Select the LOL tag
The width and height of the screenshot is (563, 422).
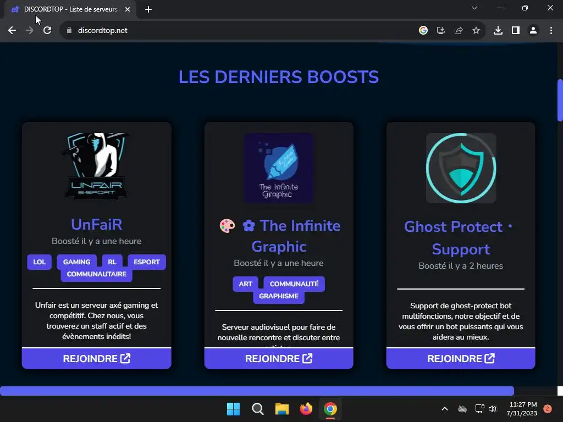pos(40,262)
